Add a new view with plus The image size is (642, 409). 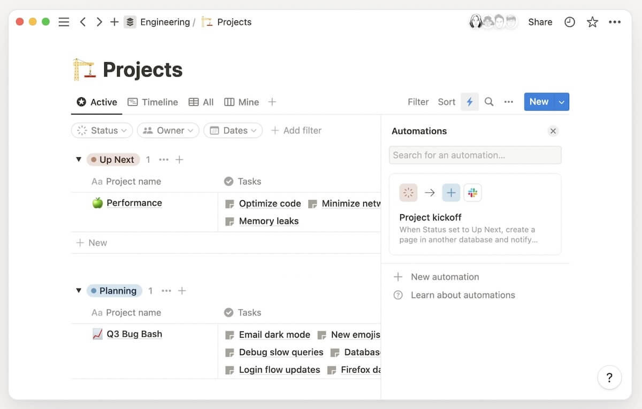(x=272, y=102)
